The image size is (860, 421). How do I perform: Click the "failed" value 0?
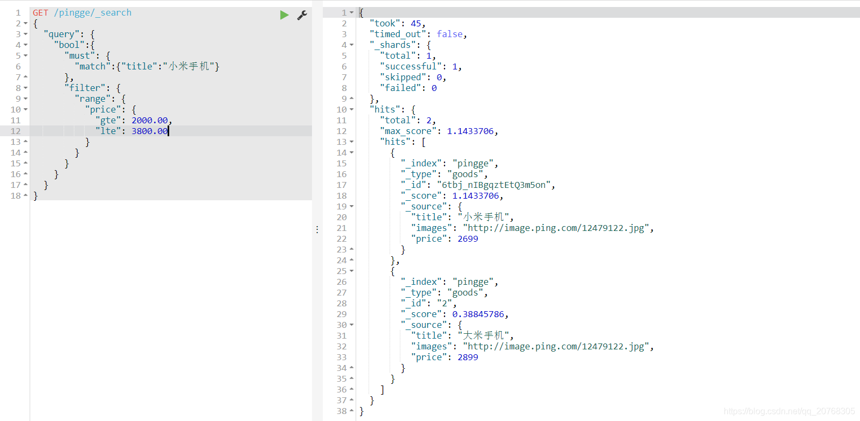point(434,88)
